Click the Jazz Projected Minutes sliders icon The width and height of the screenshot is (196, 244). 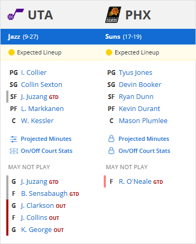click(14, 139)
